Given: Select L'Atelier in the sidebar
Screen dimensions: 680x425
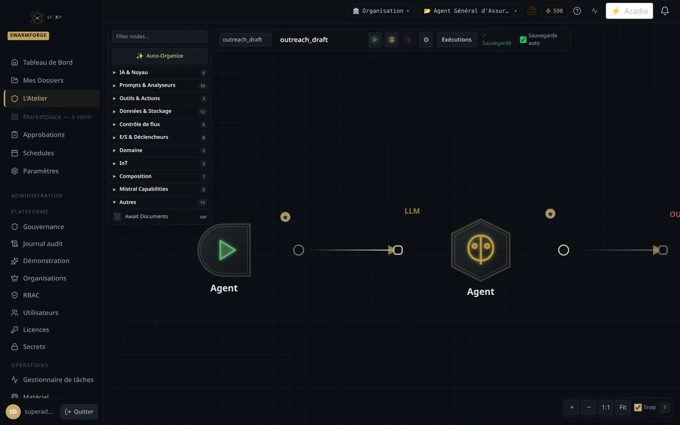Looking at the screenshot, I should pos(52,99).
